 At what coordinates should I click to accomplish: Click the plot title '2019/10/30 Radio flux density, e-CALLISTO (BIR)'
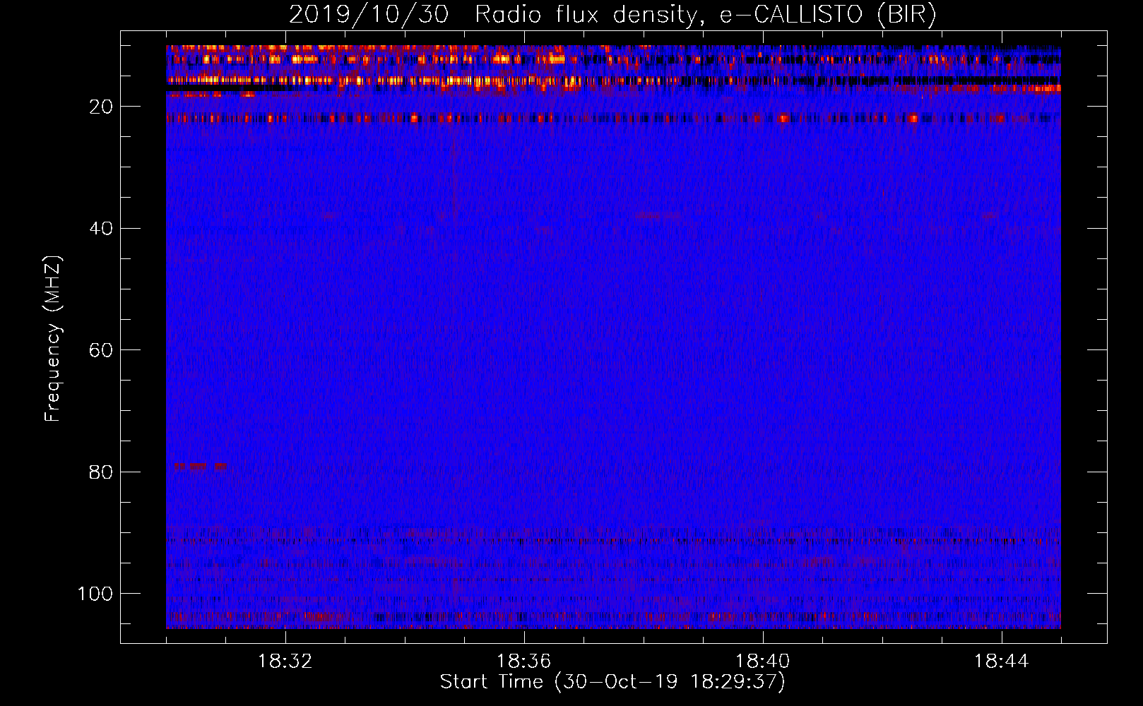point(612,15)
